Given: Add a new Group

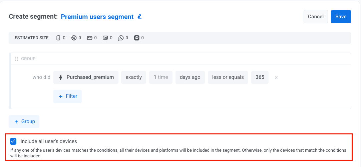Looking at the screenshot, I should coord(24,121).
